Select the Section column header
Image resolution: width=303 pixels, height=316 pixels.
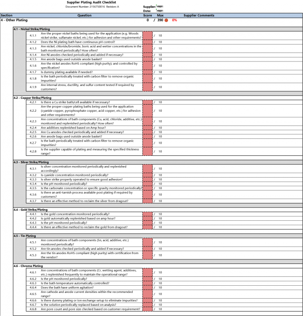click(x=7, y=16)
